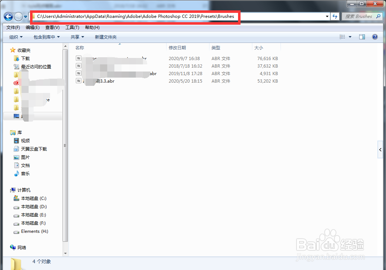Click the Back navigation arrow button
The width and height of the screenshot is (386, 270).
click(8, 17)
